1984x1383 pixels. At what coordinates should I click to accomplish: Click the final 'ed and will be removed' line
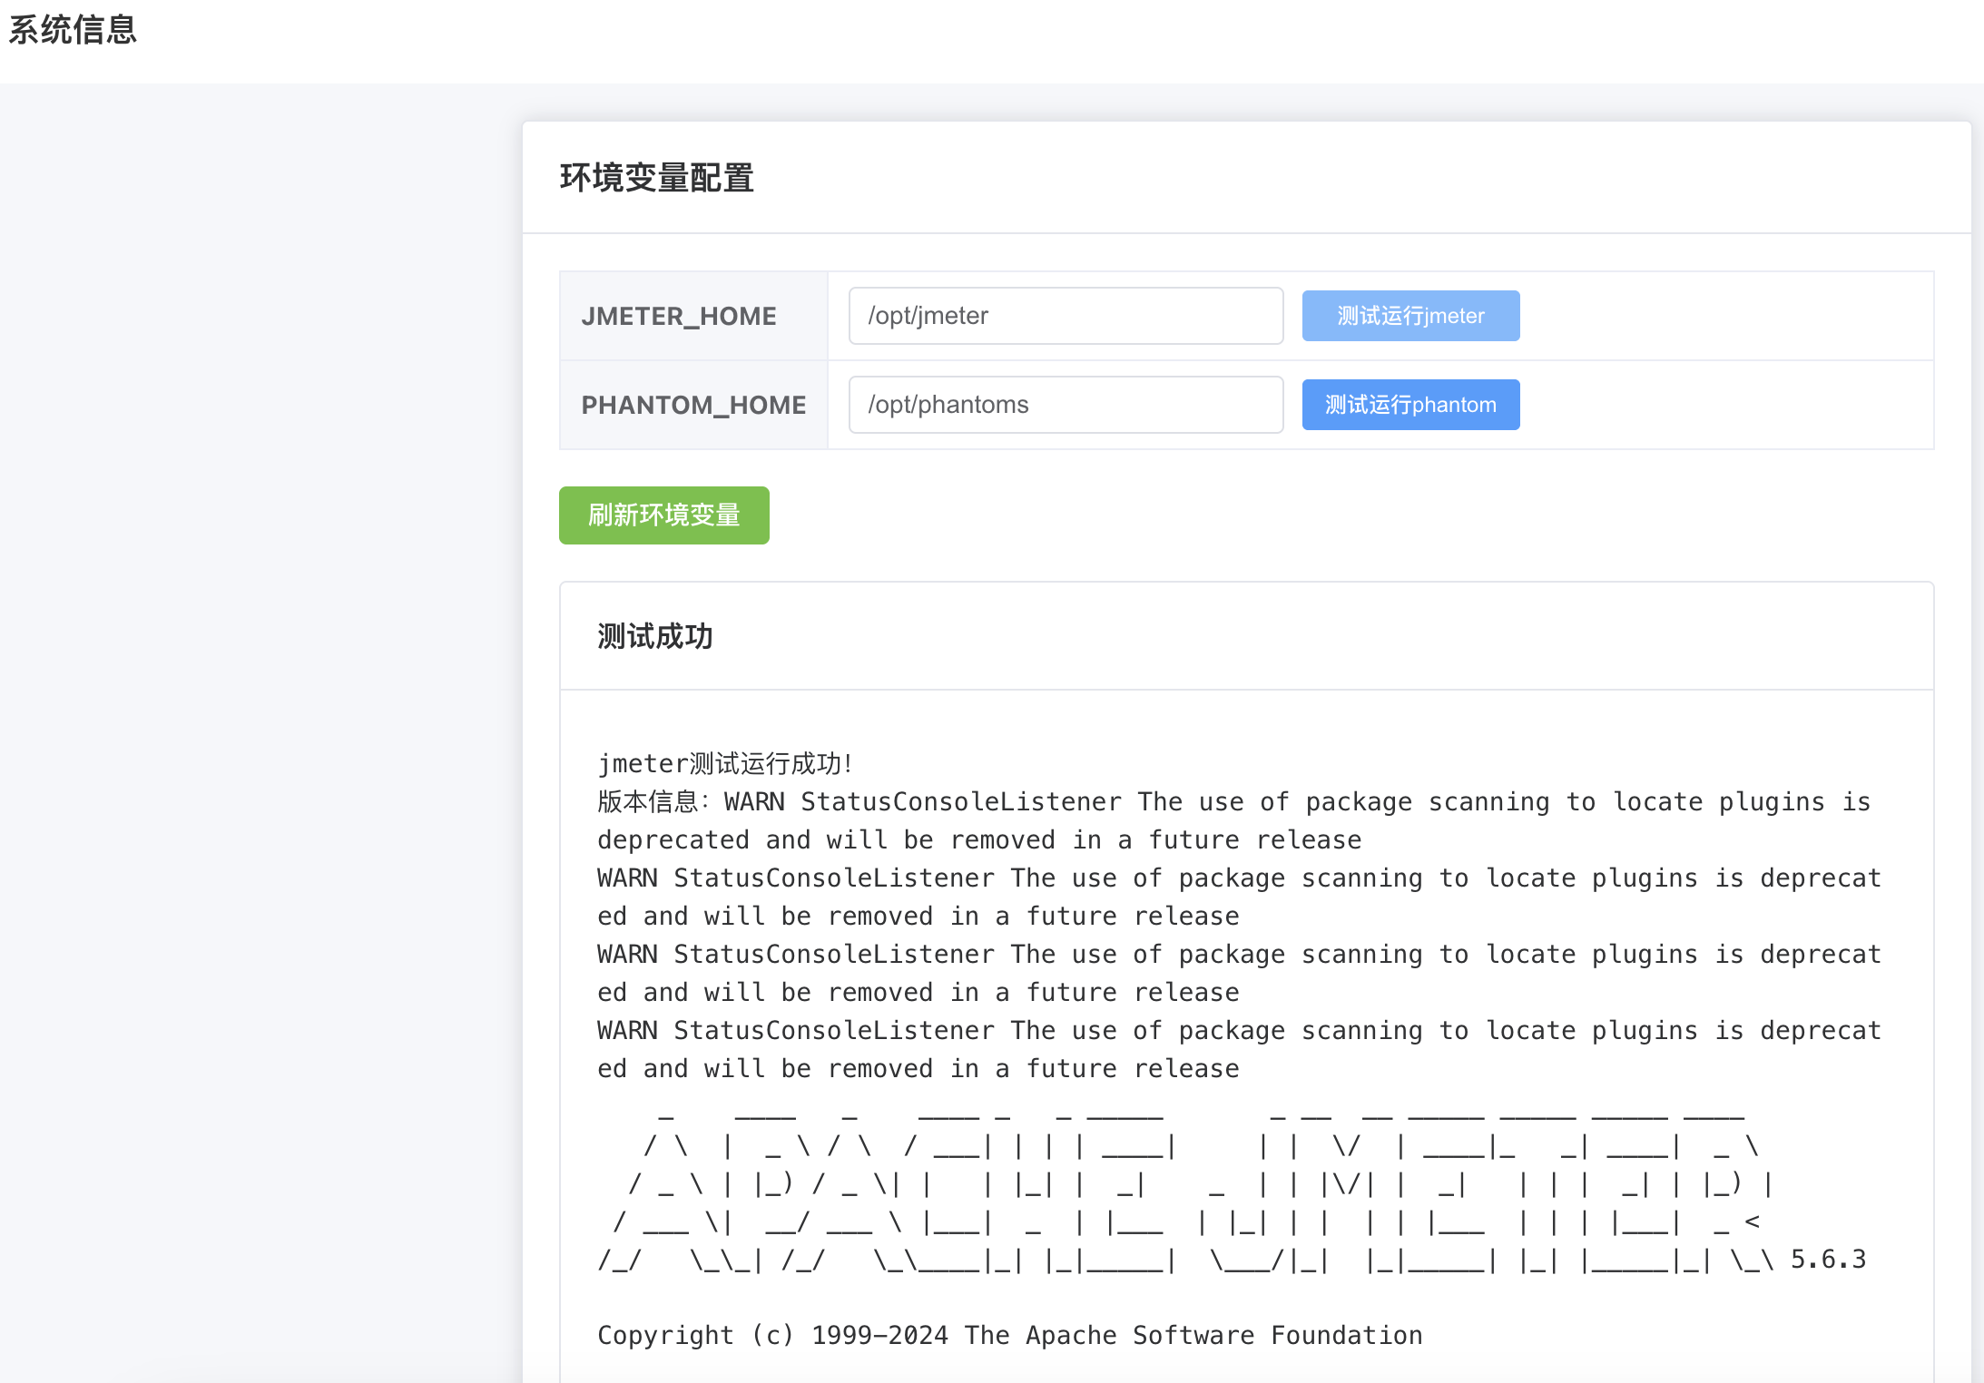tap(918, 1068)
